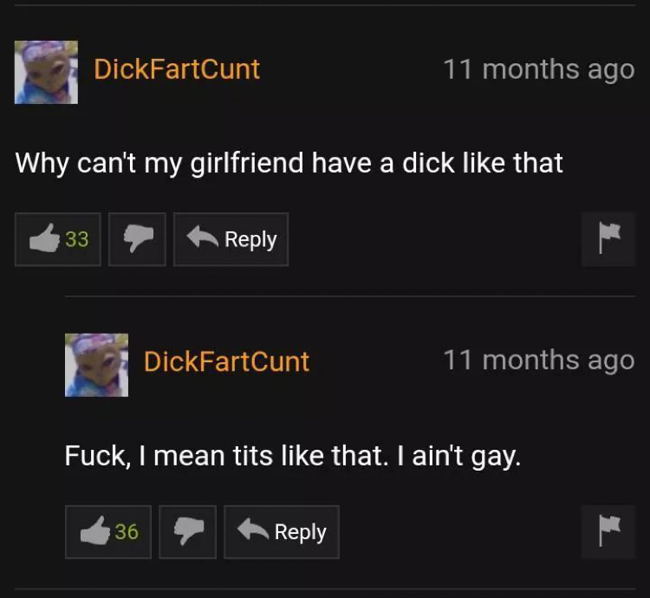This screenshot has height=598, width=650.
Task: Click the nested reply's '11 months ago' timestamp
Action: (539, 361)
